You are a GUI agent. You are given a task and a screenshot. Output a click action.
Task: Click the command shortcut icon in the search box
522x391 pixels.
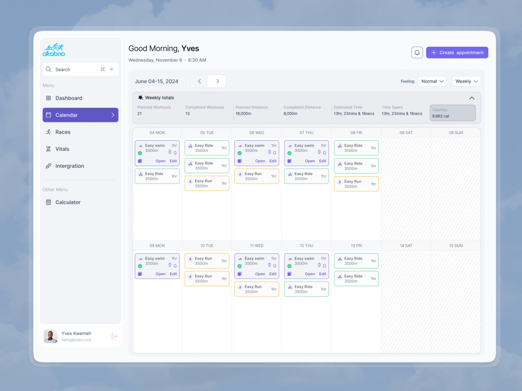click(102, 69)
